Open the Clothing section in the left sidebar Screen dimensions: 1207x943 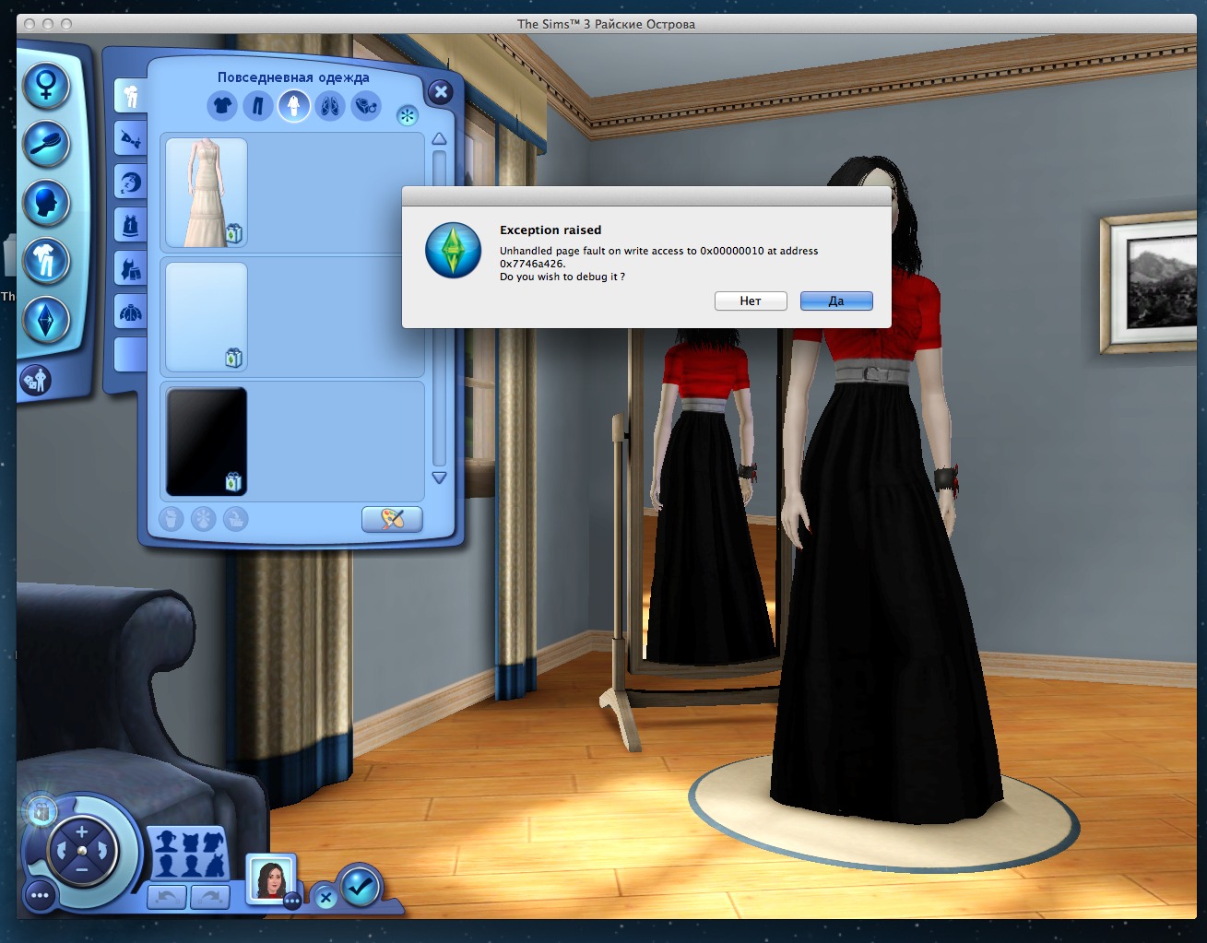pos(45,260)
